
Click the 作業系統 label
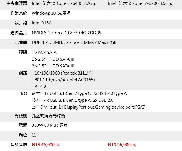19,13
